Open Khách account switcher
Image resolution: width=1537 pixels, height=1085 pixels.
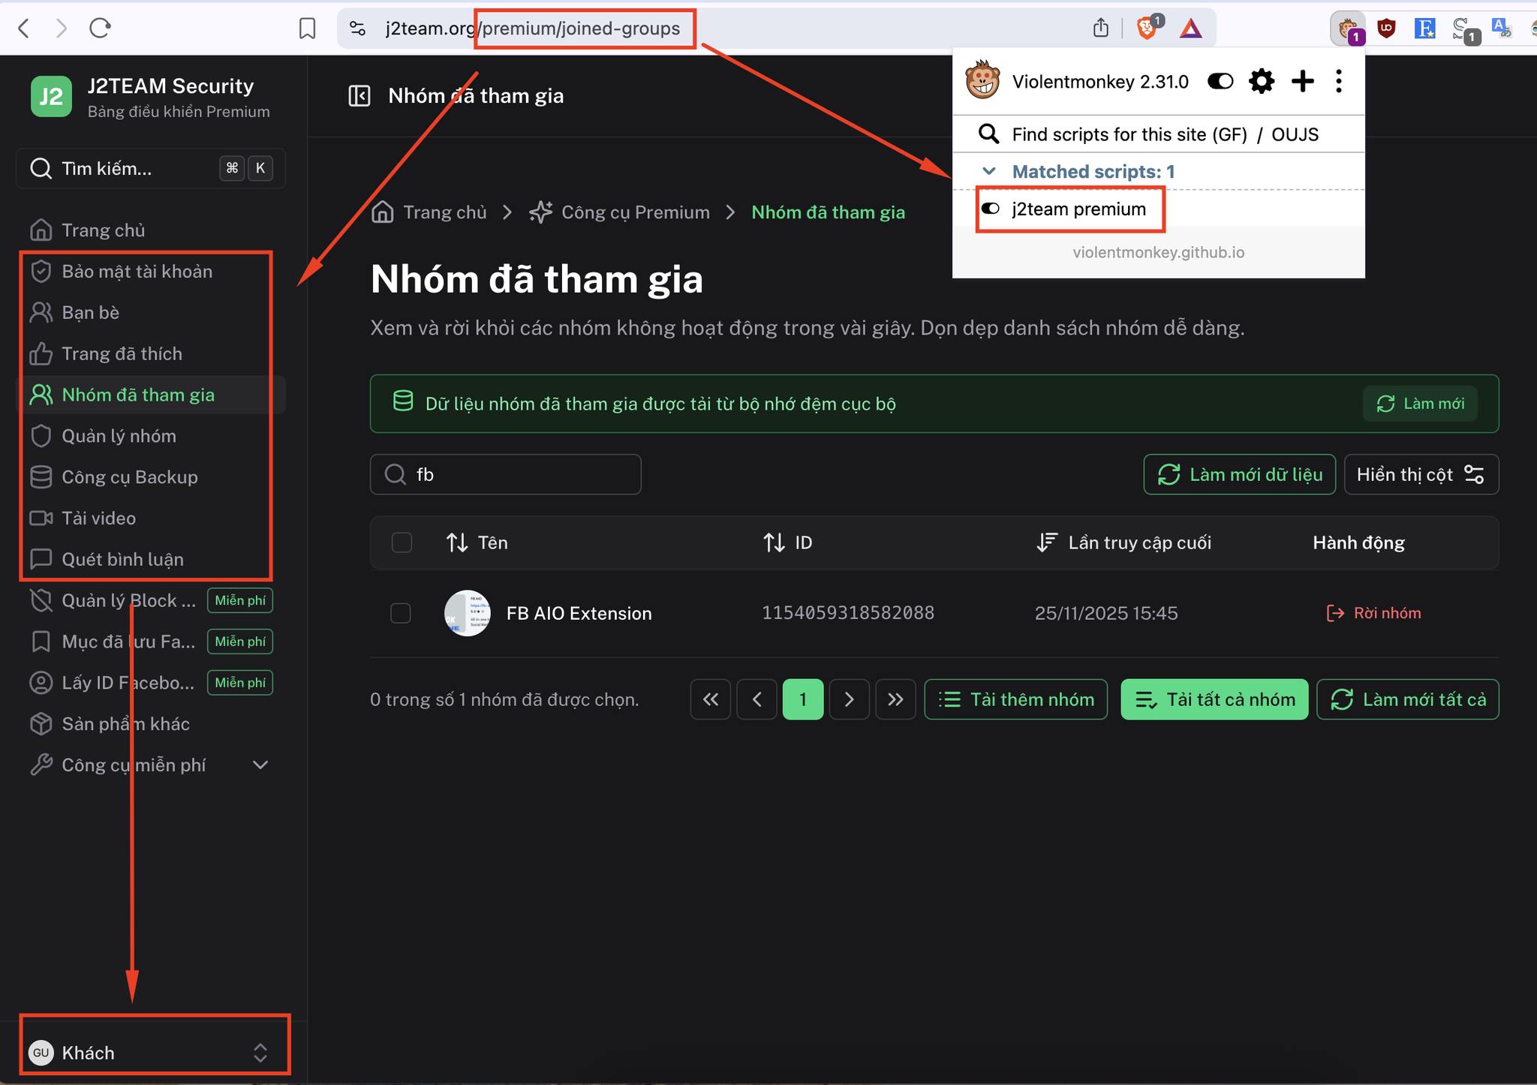click(150, 1053)
